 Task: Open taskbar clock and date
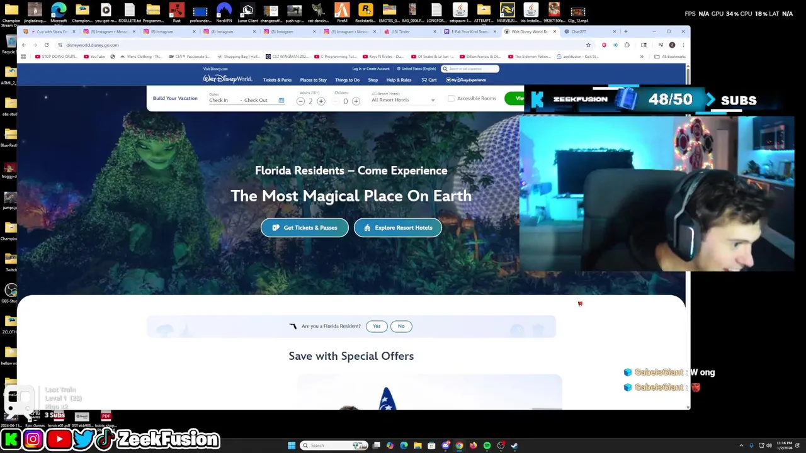tap(785, 445)
